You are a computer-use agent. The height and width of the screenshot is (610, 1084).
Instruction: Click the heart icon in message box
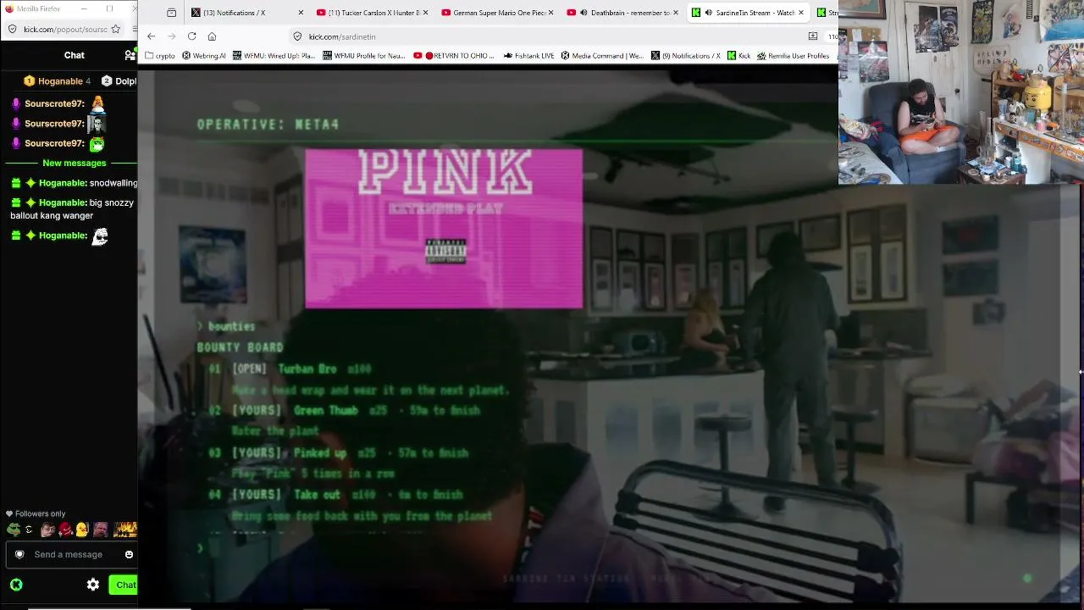19,554
